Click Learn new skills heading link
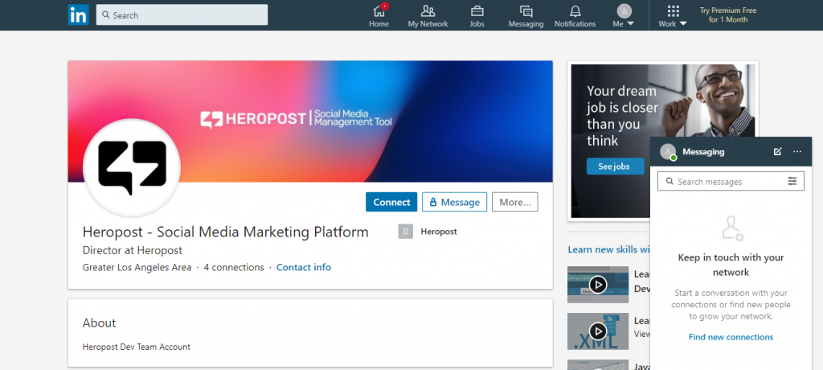The width and height of the screenshot is (823, 370). pyautogui.click(x=609, y=249)
